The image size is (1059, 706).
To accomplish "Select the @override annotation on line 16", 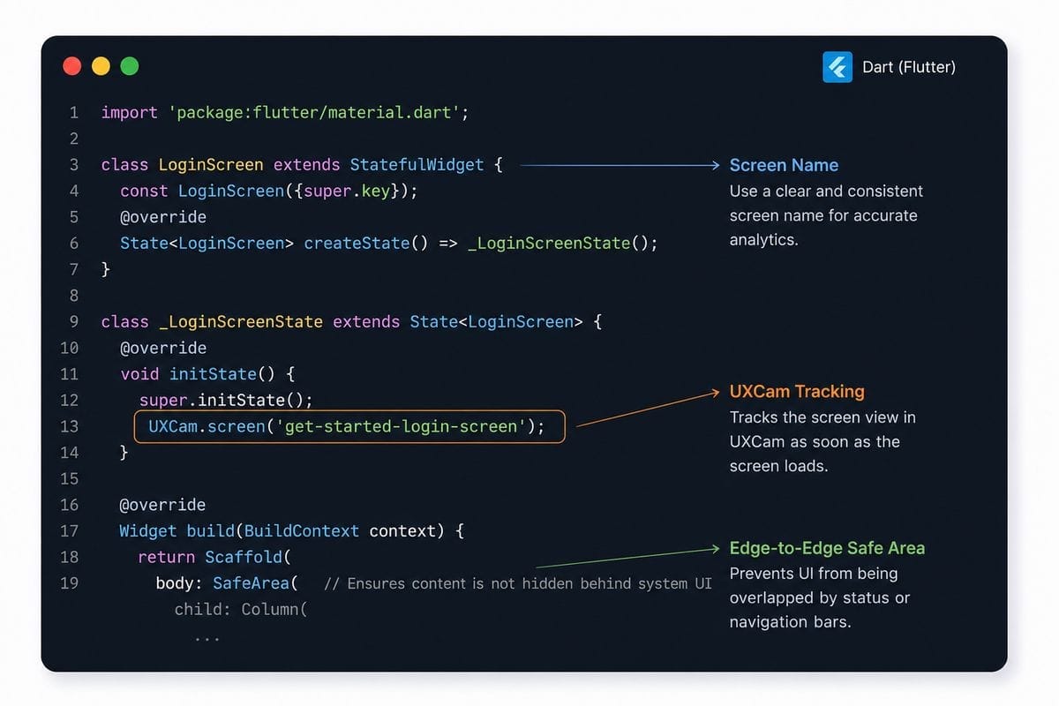I will (x=163, y=505).
